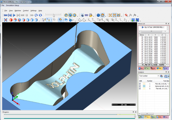The height and width of the screenshot is (120, 172).
Task: Open the Machine menu
Action: coord(18,10)
